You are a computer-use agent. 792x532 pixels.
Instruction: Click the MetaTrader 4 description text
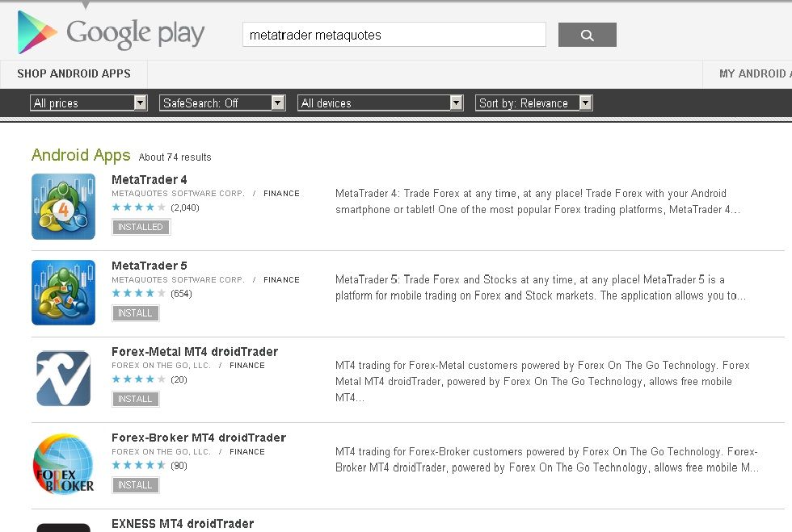coord(537,201)
